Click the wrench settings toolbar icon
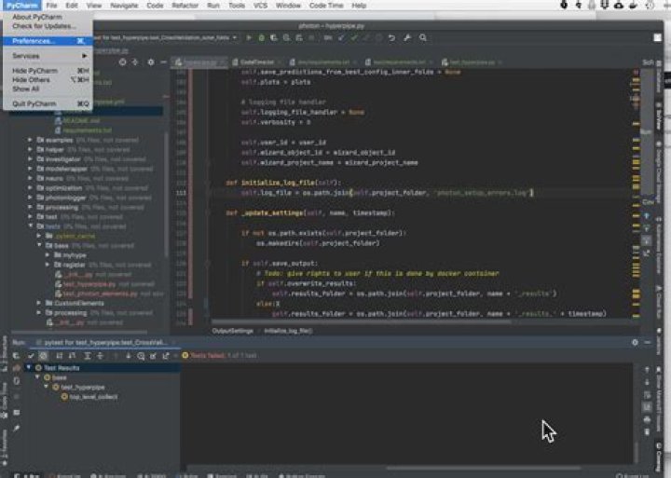Screen dimensions: 671x478 click(x=407, y=37)
